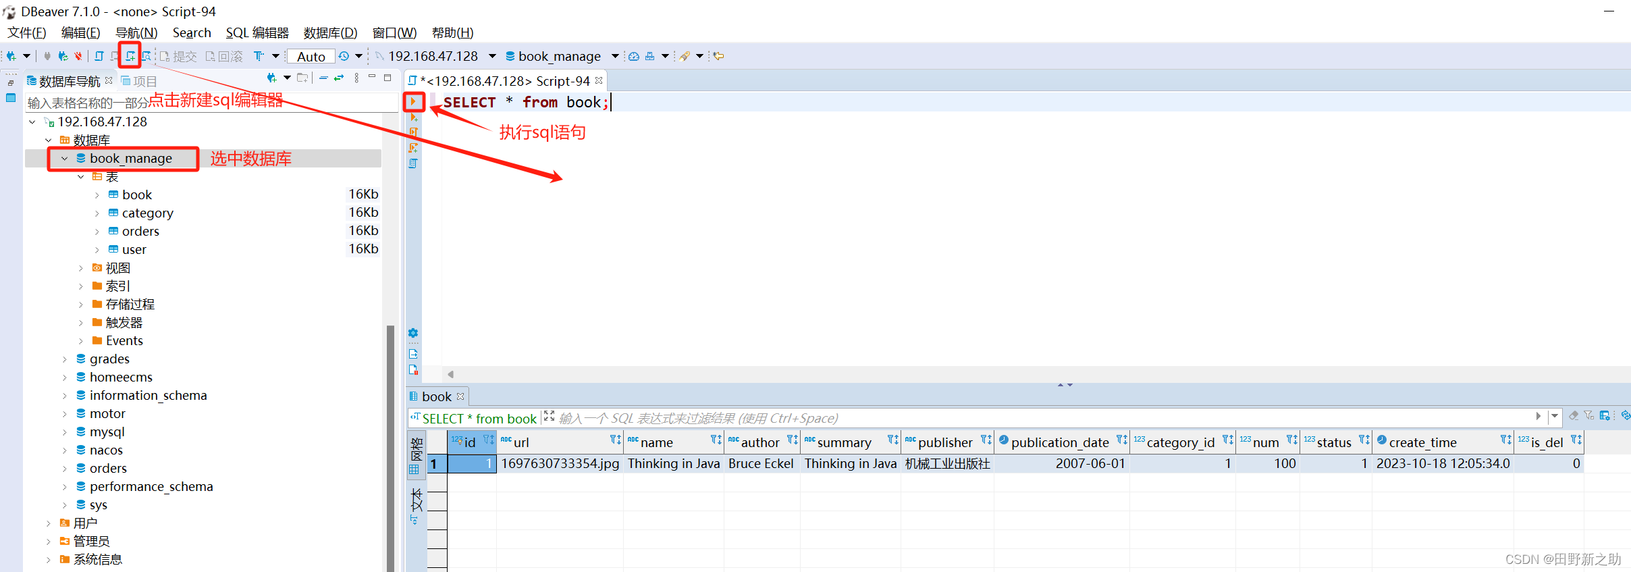
Task: Open the 数据库(D) menu
Action: pos(330,32)
